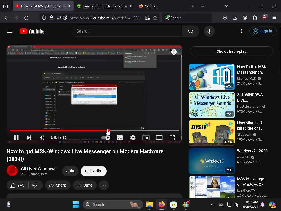The height and width of the screenshot is (211, 281).
Task: Skip to the next video
Action: [29, 138]
